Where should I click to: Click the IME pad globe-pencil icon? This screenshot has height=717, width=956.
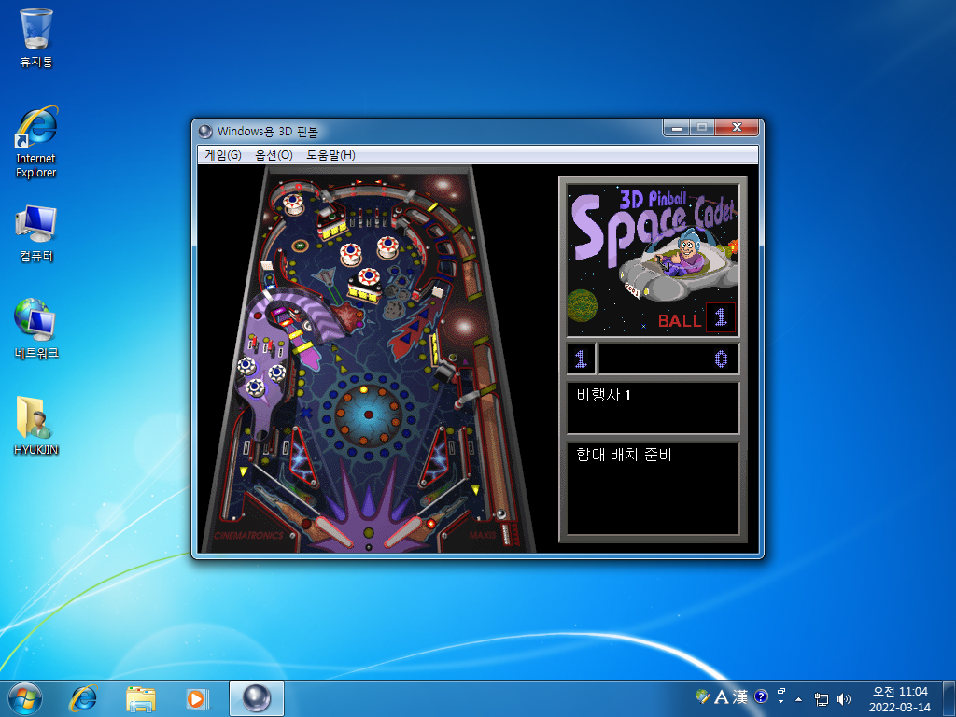(702, 696)
